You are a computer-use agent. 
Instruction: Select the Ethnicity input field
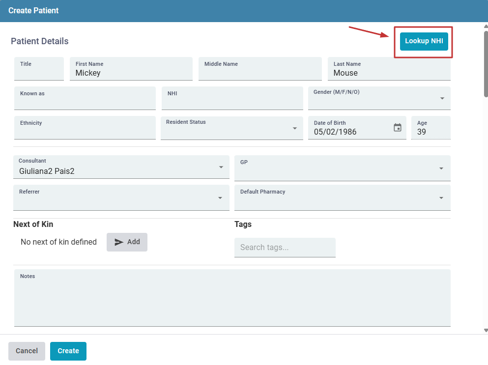(x=85, y=129)
